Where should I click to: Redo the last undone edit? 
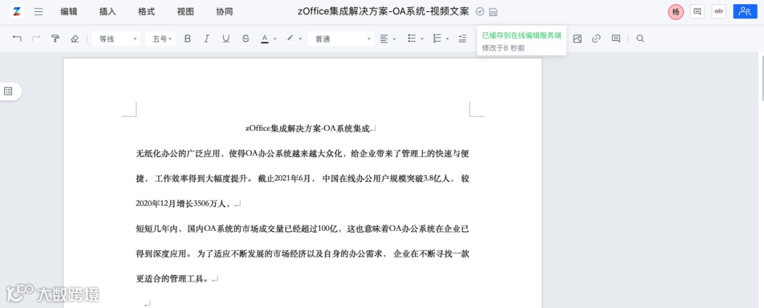(x=35, y=38)
